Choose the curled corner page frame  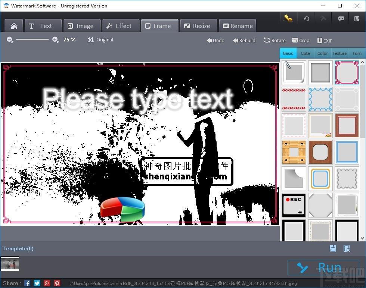coord(294,178)
